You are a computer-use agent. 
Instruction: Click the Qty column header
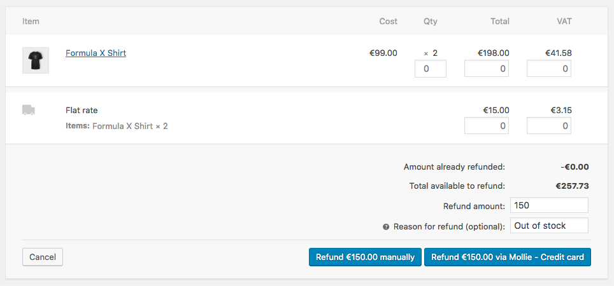click(x=431, y=22)
